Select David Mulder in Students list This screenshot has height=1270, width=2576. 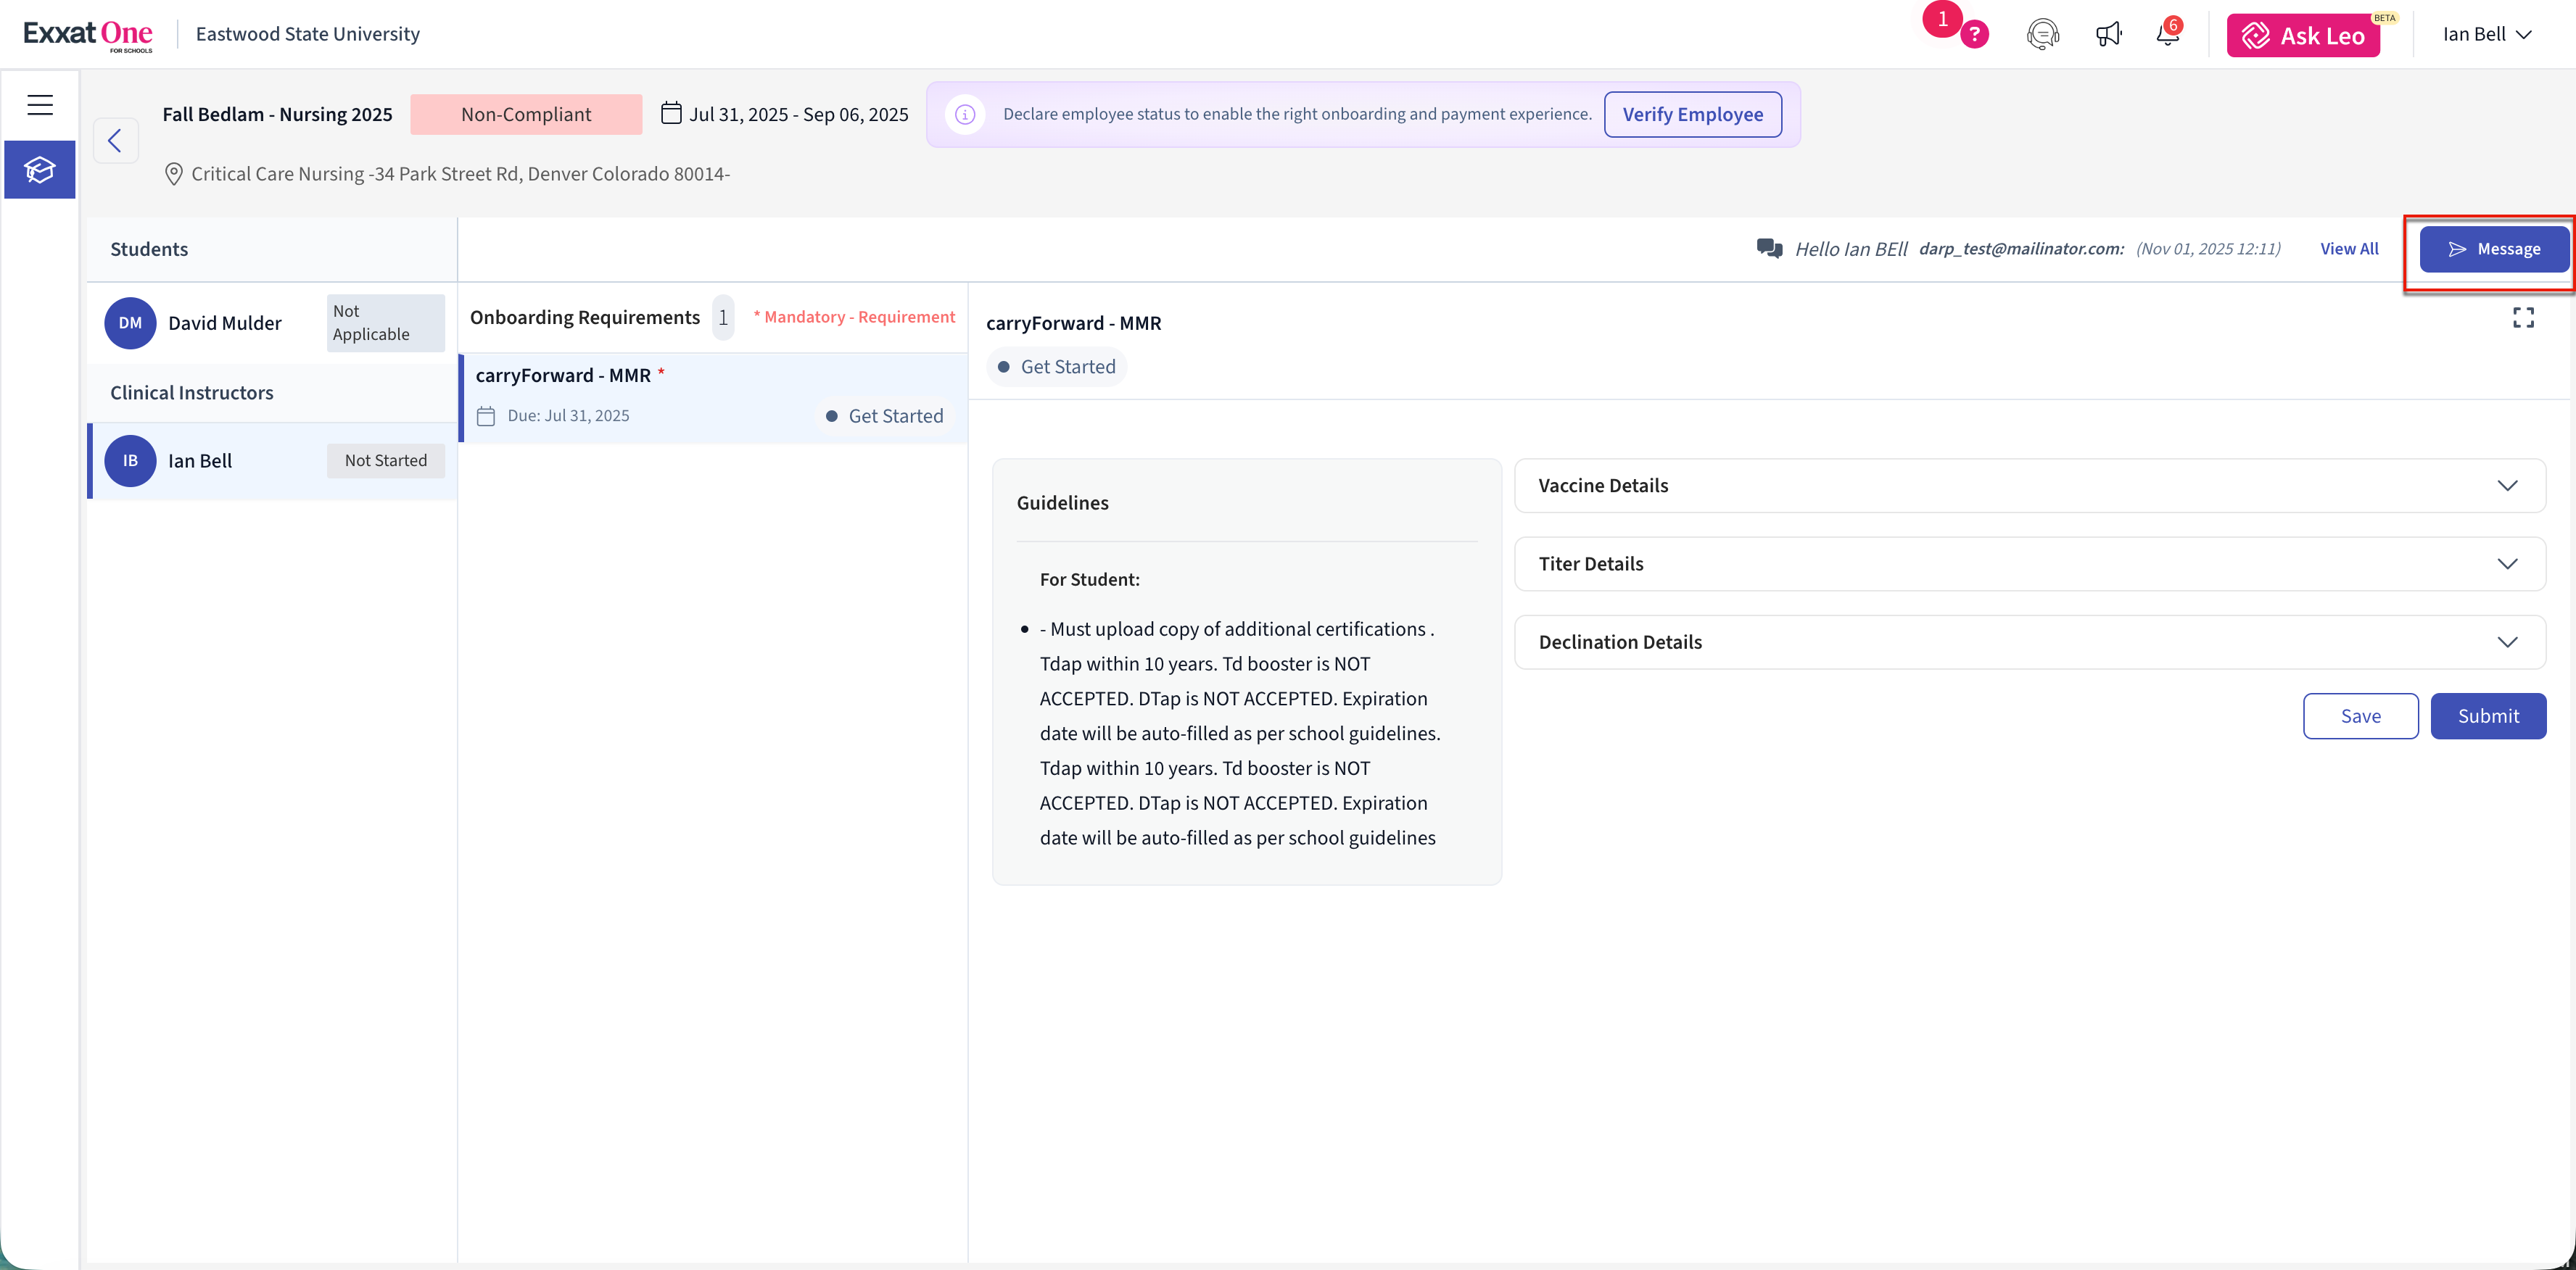tap(225, 323)
